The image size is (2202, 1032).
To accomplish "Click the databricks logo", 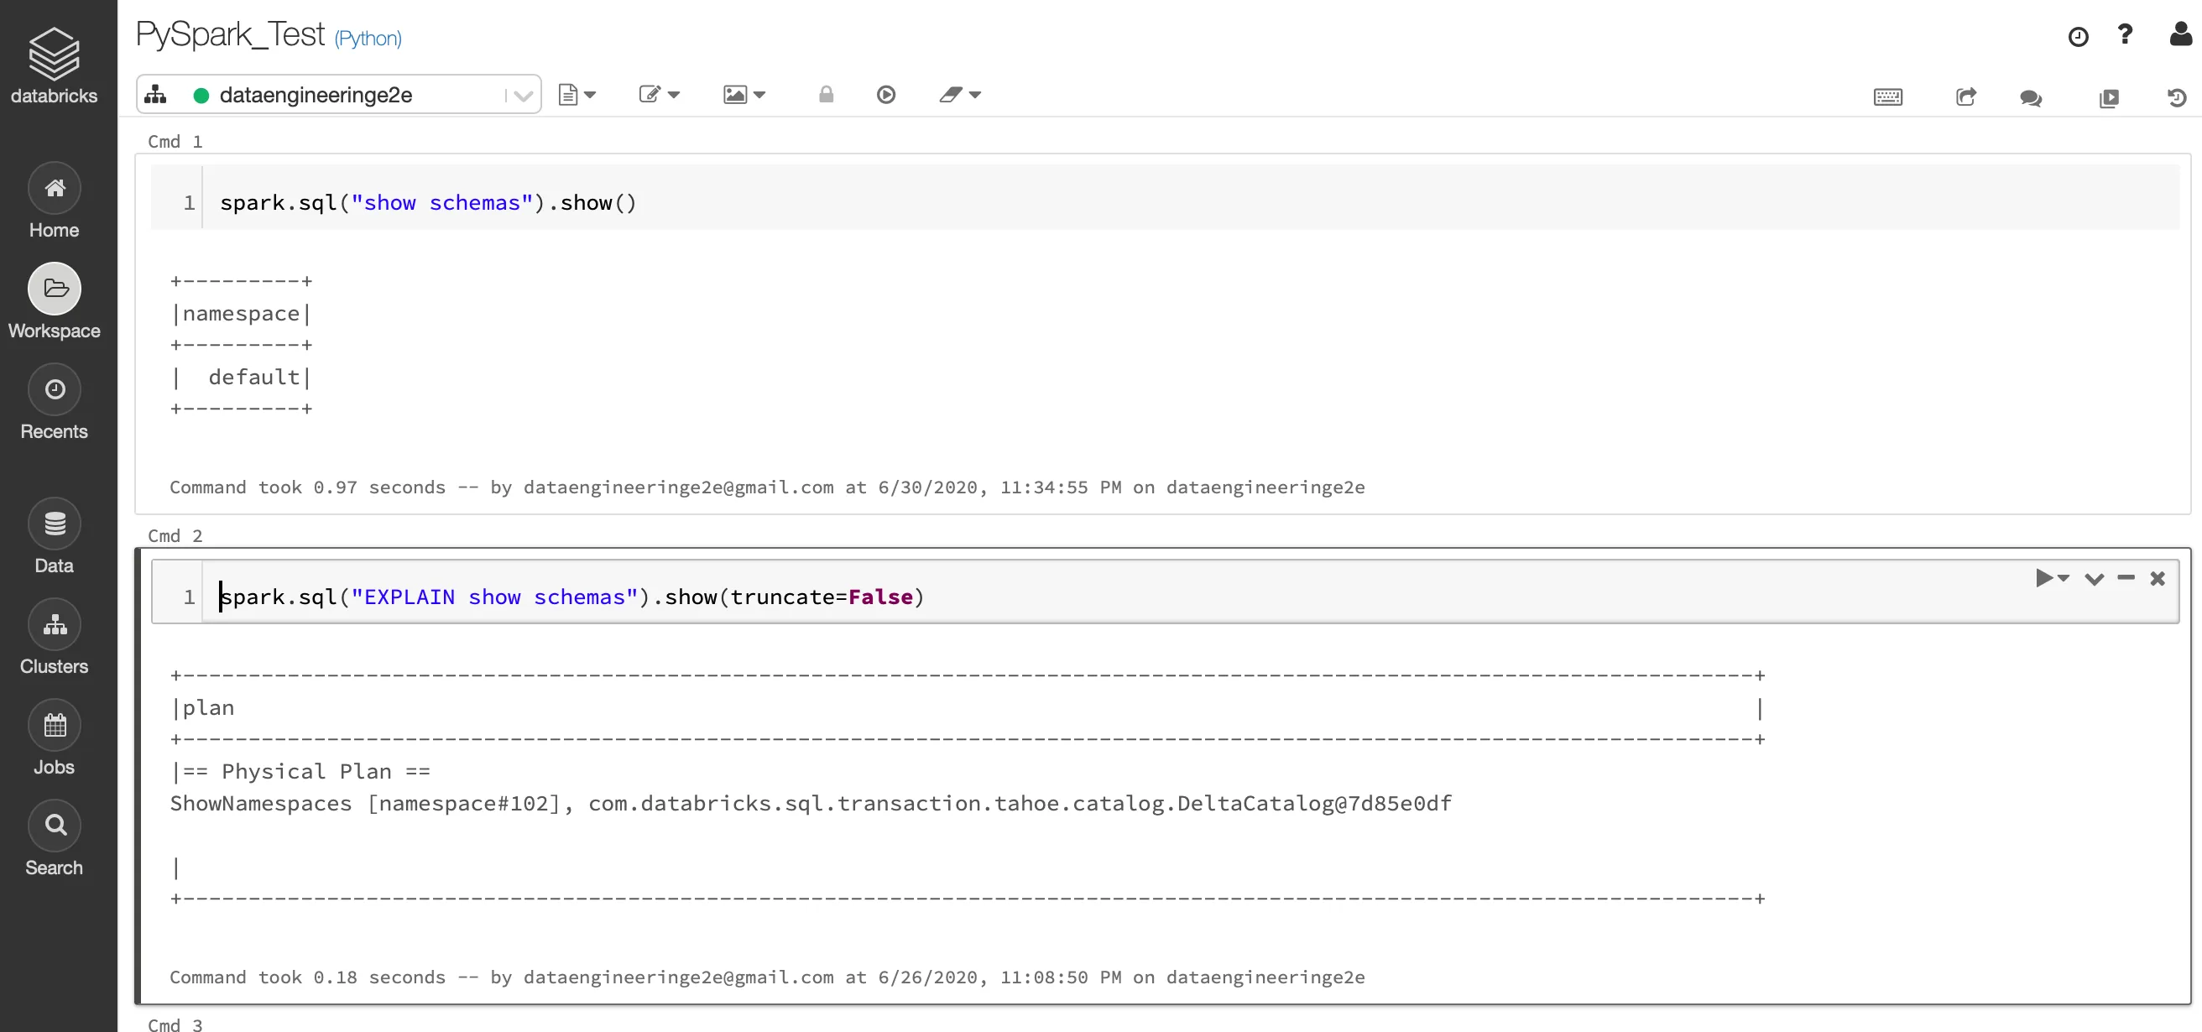I will pyautogui.click(x=54, y=65).
